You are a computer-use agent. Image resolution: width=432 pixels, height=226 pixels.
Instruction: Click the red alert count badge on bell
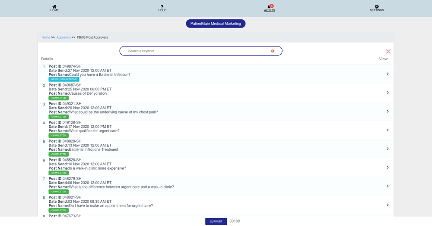click(x=272, y=6)
